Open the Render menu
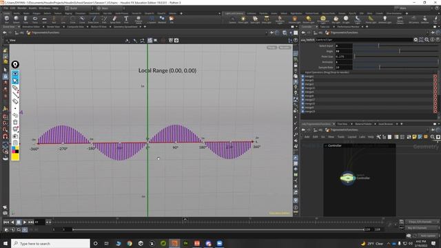 (x=21, y=8)
